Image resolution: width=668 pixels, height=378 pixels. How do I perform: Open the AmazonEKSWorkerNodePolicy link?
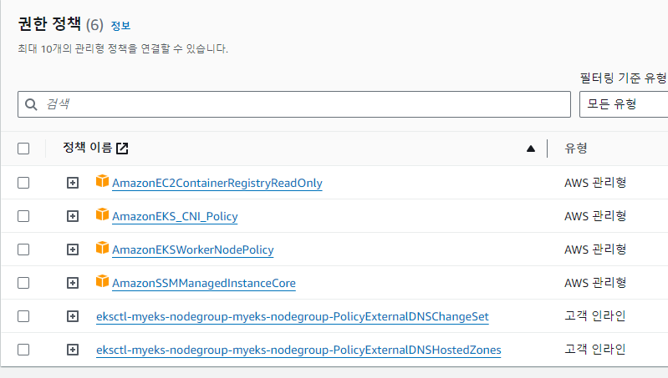pyautogui.click(x=192, y=249)
